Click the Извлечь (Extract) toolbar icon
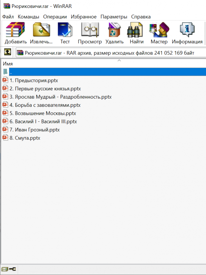 point(41,30)
